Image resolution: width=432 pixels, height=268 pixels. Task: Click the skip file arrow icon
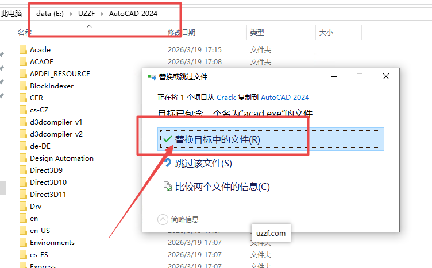167,163
